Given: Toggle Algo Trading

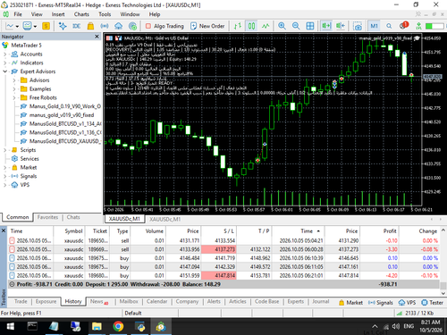Looking at the screenshot, I should tap(164, 26).
